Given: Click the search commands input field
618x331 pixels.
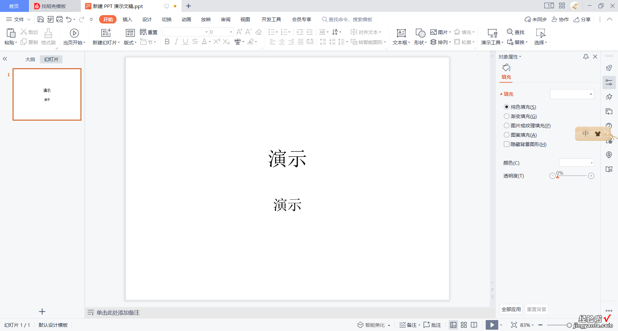Looking at the screenshot, I should click(x=350, y=19).
